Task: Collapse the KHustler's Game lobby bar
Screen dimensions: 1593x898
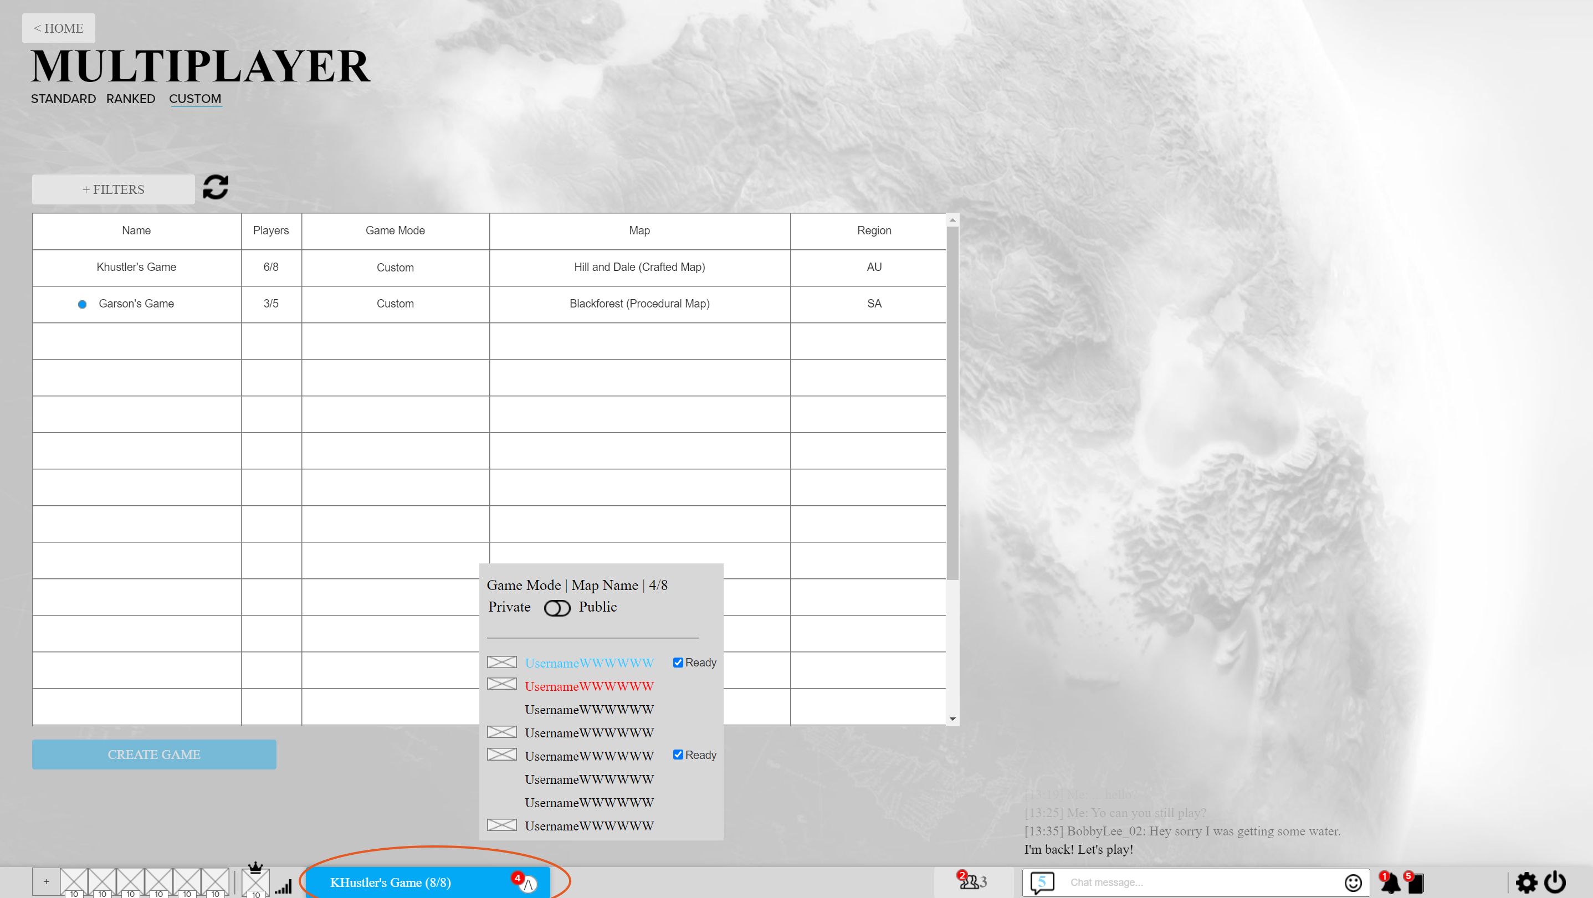Action: [529, 883]
